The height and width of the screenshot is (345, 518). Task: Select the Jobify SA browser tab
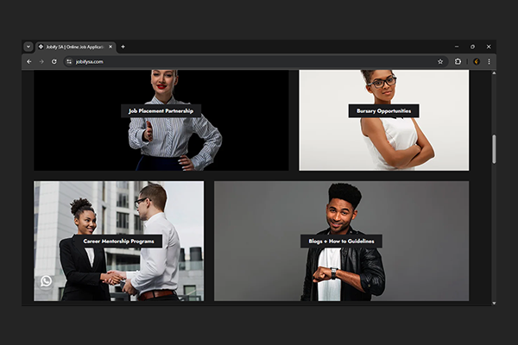tap(73, 47)
